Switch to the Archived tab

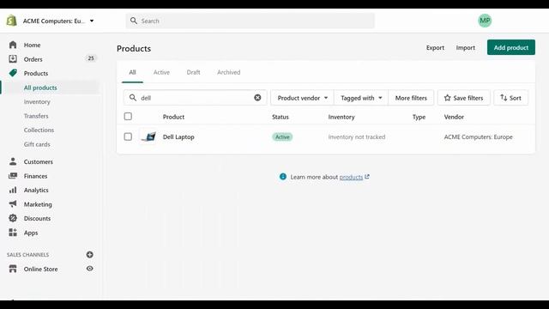[229, 72]
